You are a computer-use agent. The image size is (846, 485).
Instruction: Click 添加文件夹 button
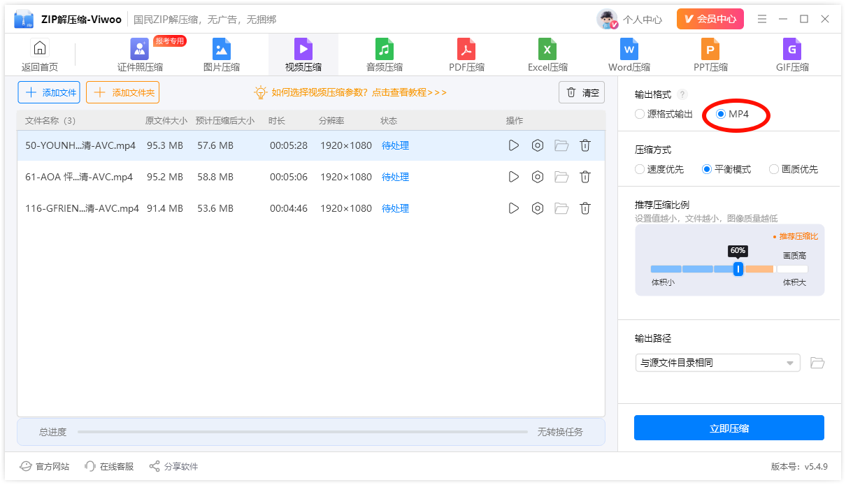tap(123, 92)
